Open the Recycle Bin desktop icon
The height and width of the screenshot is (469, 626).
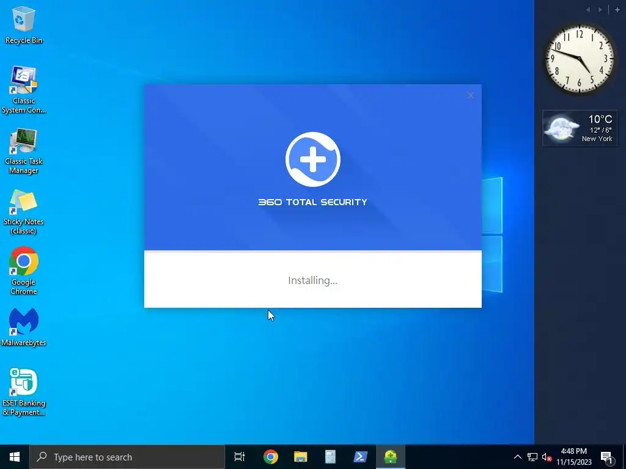[24, 24]
